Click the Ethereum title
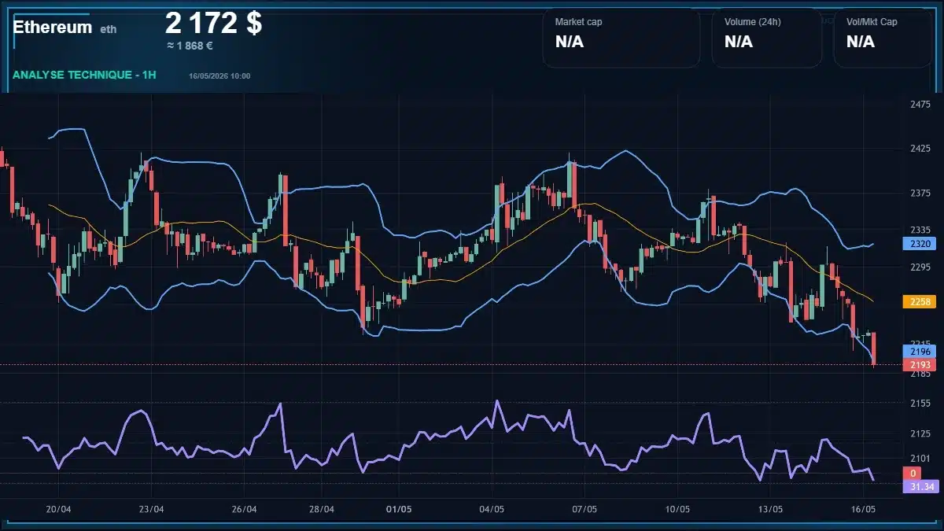Image resolution: width=944 pixels, height=531 pixels. tap(53, 27)
